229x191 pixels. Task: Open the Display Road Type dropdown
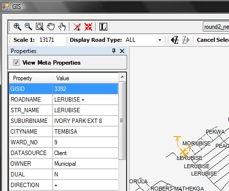click(143, 40)
